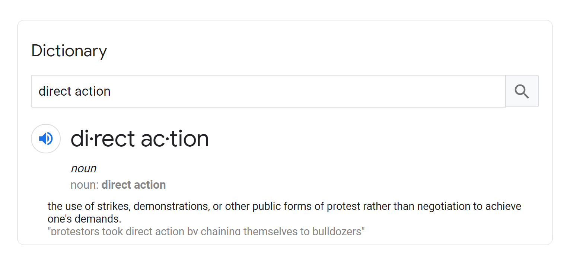This screenshot has height=265, width=570.
Task: Click the bold 'direct action' inflection text
Action: click(x=134, y=185)
